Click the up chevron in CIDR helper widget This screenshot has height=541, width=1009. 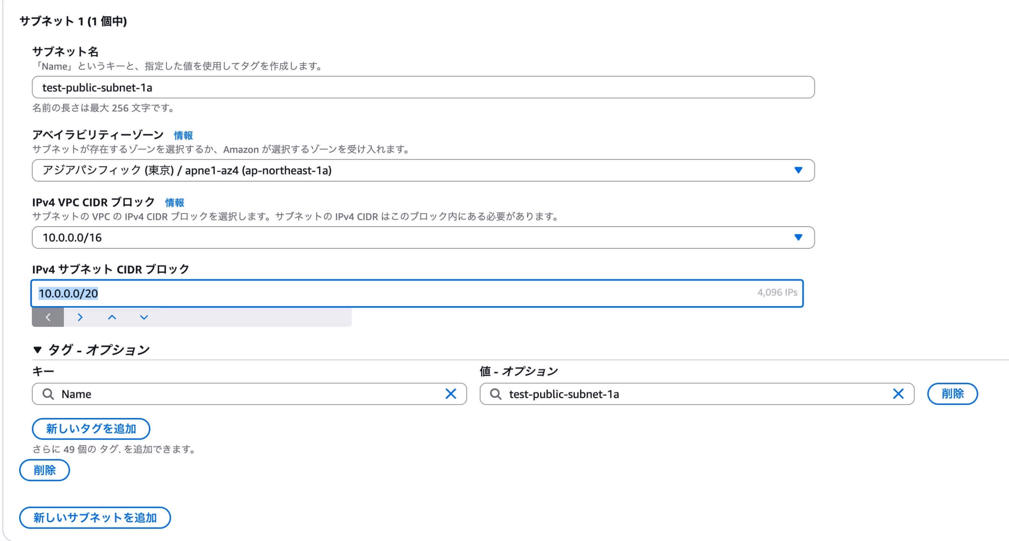pyautogui.click(x=112, y=317)
